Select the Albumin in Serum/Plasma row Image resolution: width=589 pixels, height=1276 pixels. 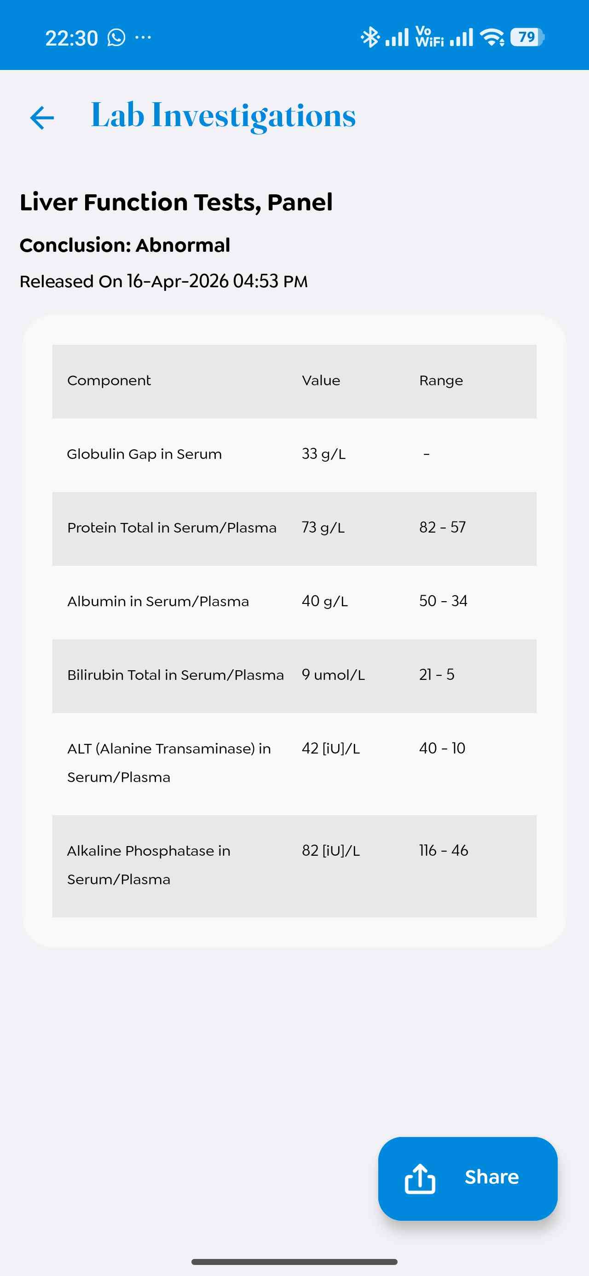click(294, 601)
